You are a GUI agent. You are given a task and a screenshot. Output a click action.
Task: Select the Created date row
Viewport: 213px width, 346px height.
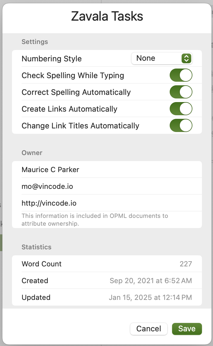(107, 280)
